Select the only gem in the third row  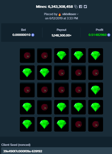tap(96, 90)
